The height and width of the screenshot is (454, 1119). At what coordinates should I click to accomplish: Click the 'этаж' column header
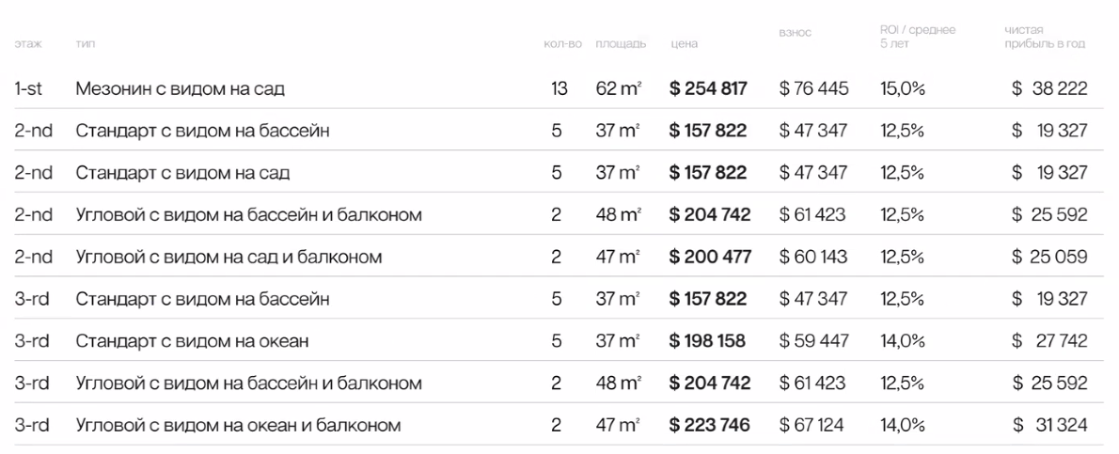click(x=28, y=44)
